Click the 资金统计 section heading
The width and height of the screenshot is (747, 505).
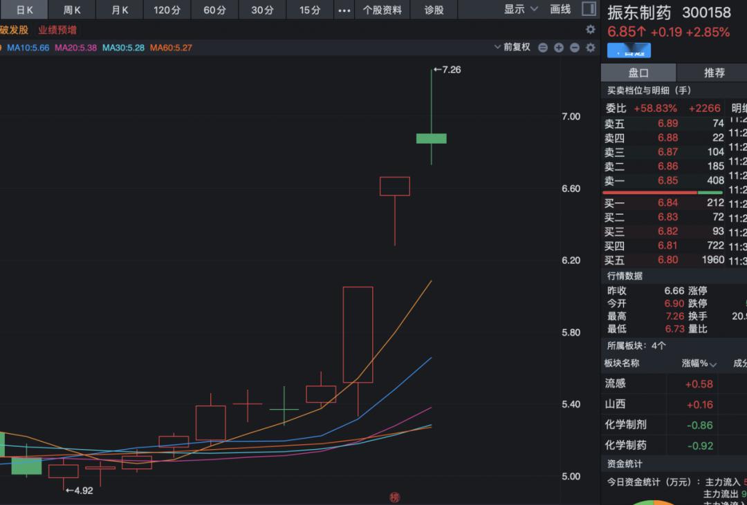click(x=625, y=464)
